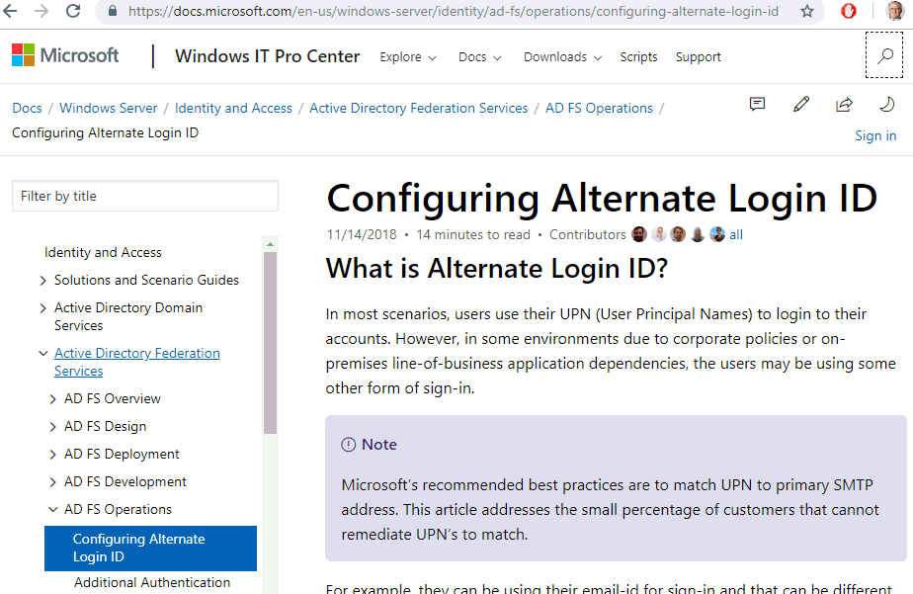Screen dimensions: 913x594
Task: Open Scripts in the top navigation
Action: (638, 57)
